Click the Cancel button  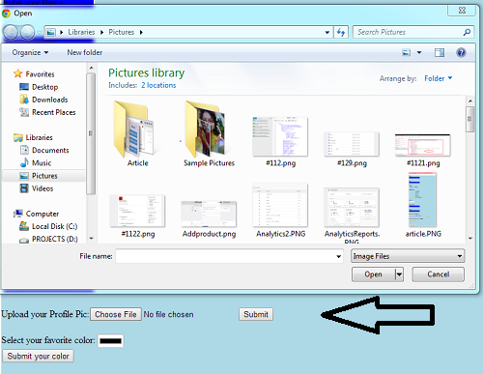(439, 274)
